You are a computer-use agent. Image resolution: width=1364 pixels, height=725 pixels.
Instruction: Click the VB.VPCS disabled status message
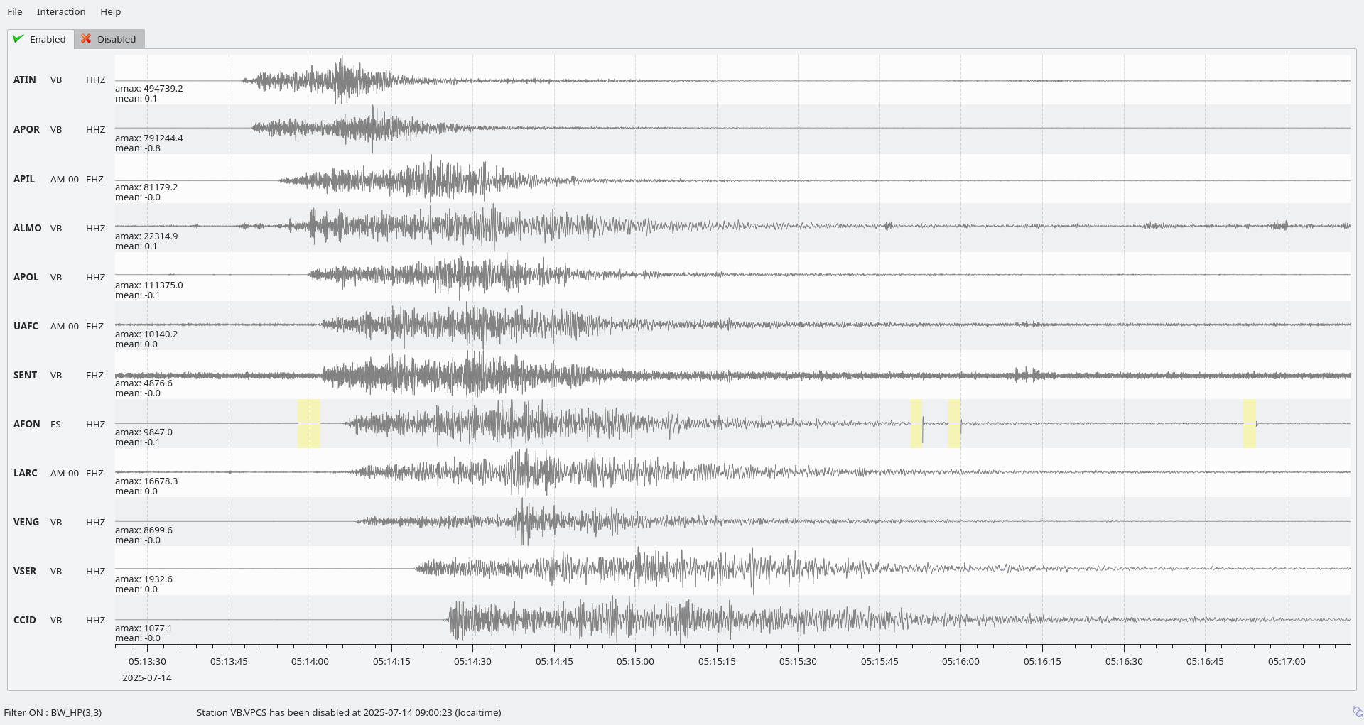point(349,712)
